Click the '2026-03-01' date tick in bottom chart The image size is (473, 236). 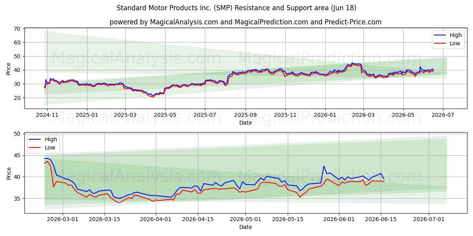[63, 219]
